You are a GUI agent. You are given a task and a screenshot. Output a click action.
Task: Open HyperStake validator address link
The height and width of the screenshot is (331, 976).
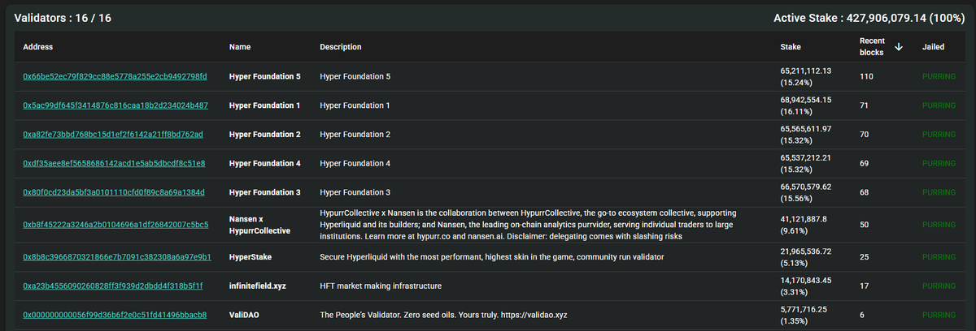coord(117,256)
